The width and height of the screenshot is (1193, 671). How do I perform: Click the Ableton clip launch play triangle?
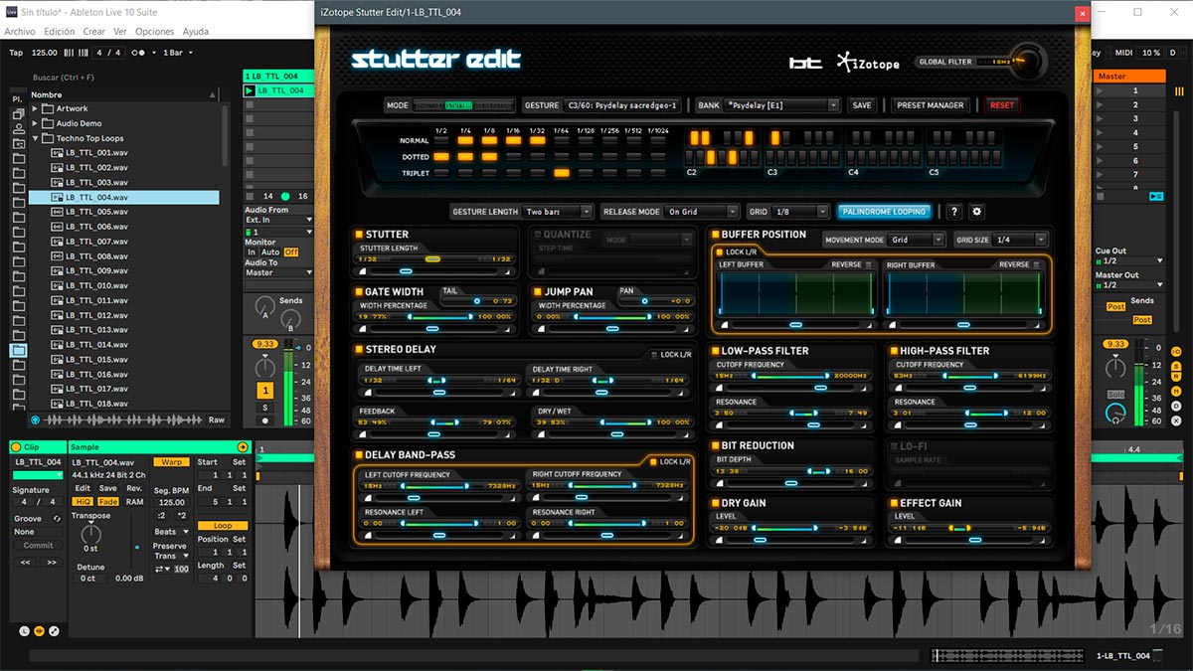pyautogui.click(x=250, y=90)
